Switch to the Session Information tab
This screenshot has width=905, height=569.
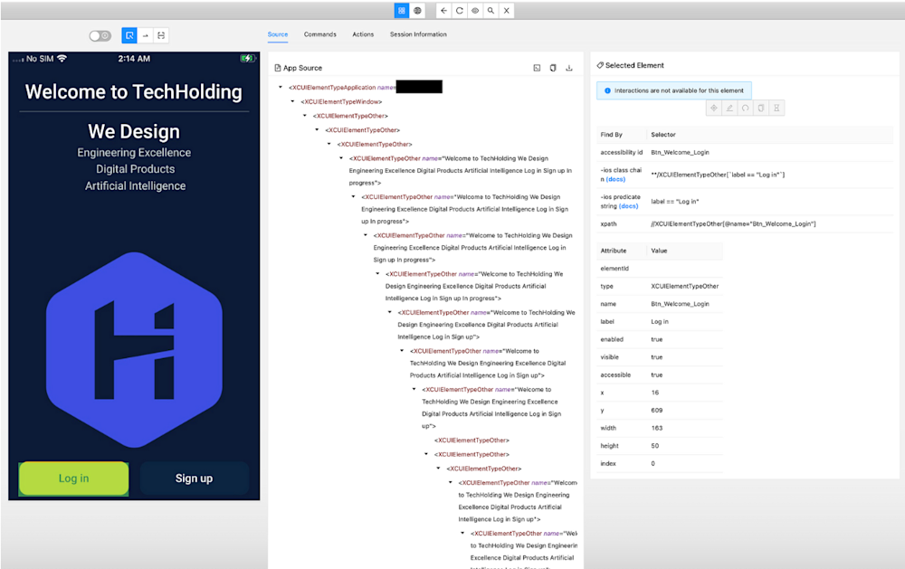pos(418,34)
